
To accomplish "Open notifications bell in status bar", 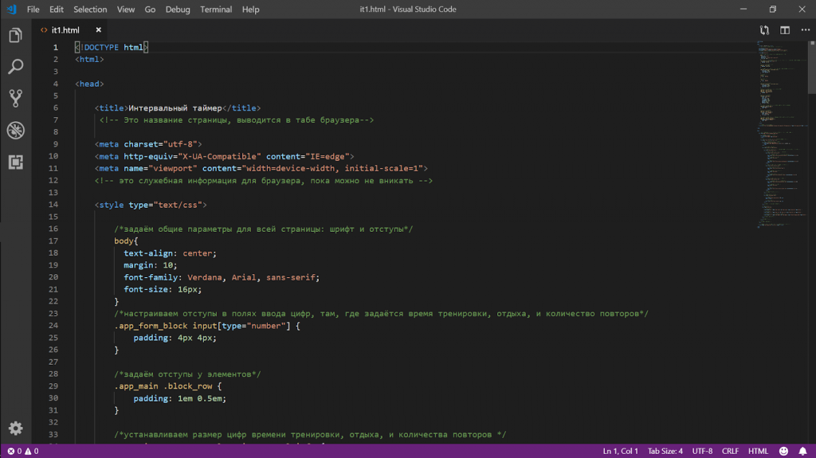I will [x=802, y=451].
